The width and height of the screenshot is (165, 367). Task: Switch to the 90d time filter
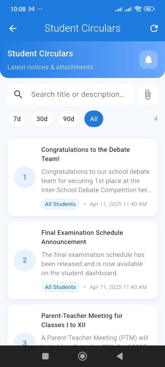pos(68,119)
